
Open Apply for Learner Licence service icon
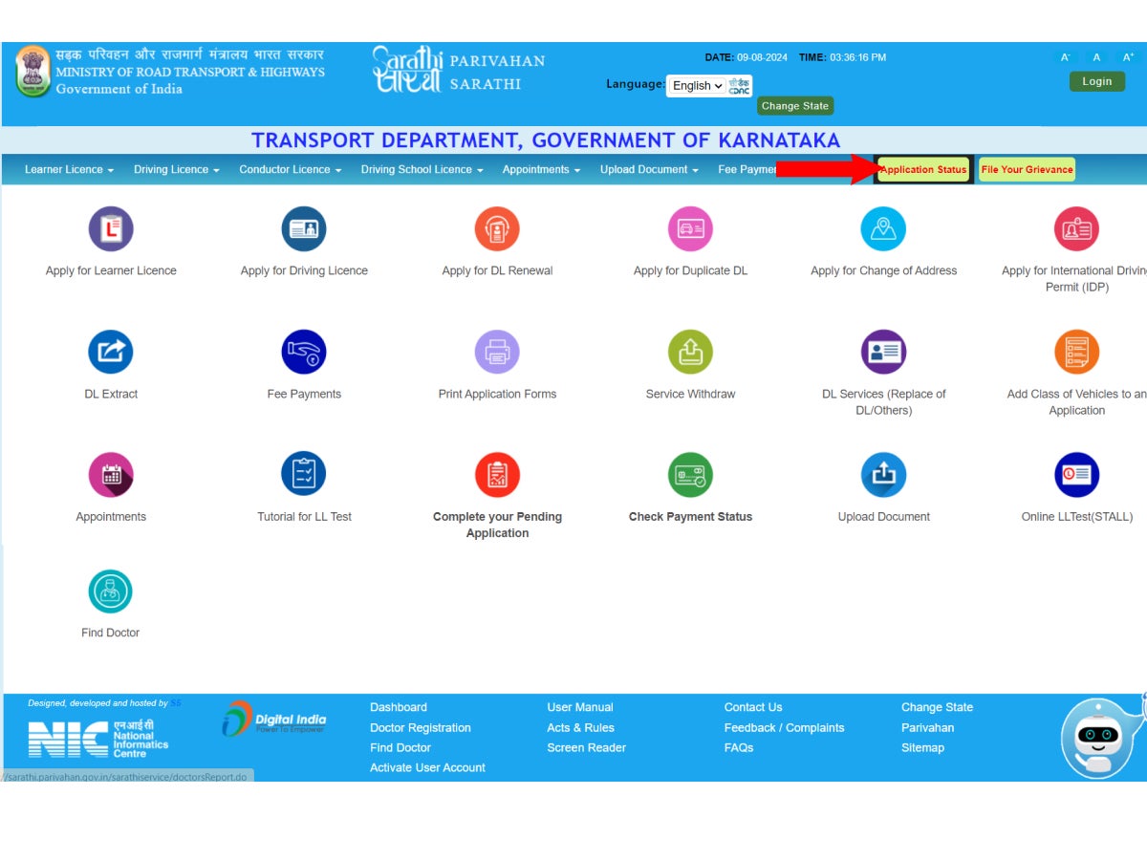(111, 228)
